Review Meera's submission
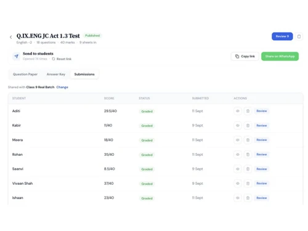The height and width of the screenshot is (231, 308). (x=262, y=140)
